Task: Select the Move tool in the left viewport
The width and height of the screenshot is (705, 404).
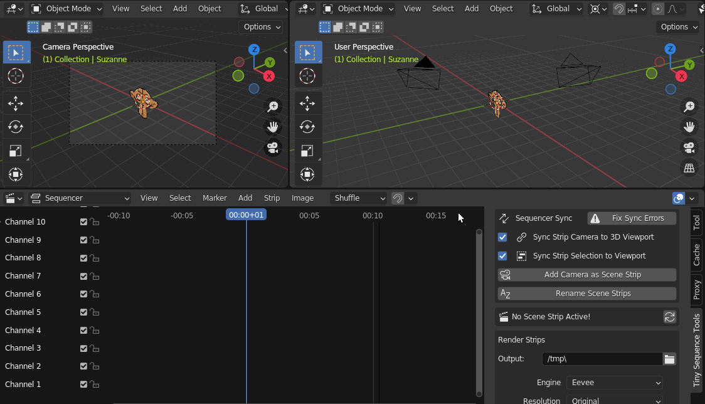Action: [x=16, y=103]
